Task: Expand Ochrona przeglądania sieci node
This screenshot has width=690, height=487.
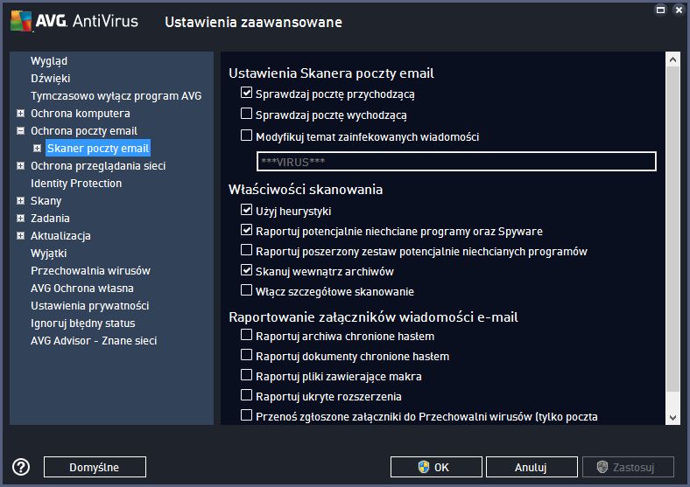Action: coord(20,166)
